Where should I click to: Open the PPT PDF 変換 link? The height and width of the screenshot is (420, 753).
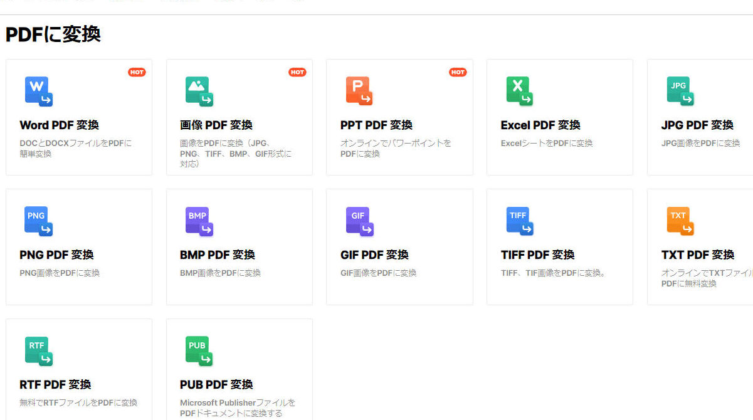coord(376,125)
